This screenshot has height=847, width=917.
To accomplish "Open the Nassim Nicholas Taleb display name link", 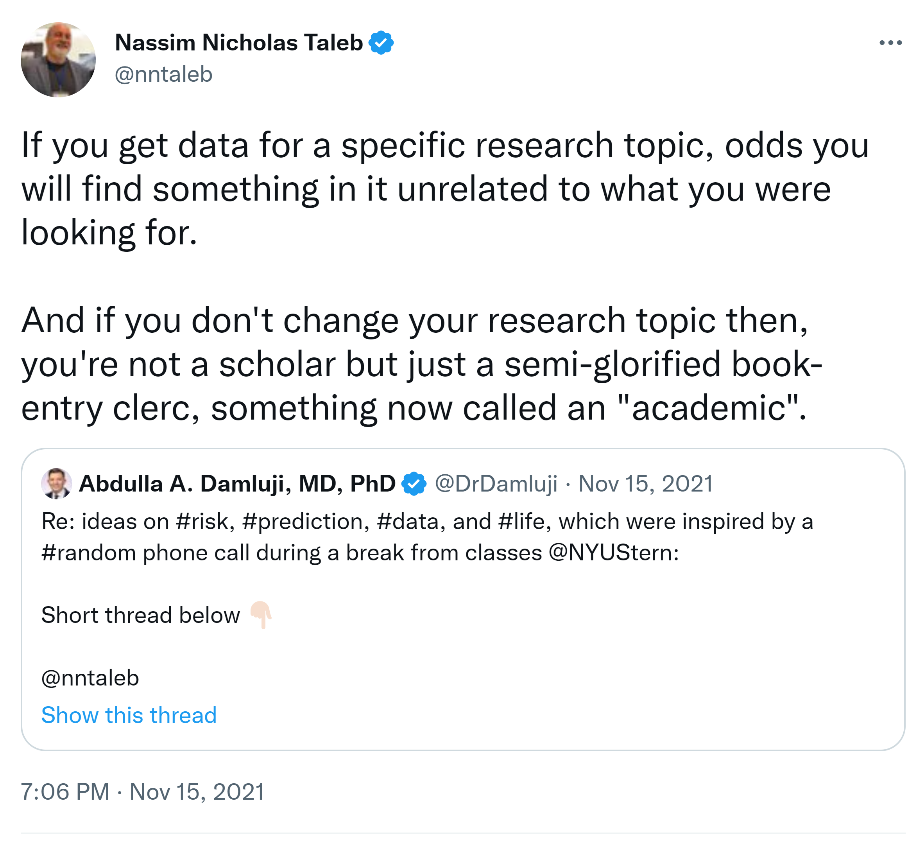I will (238, 43).
